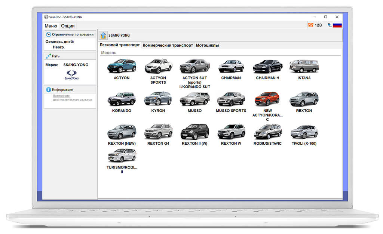The width and height of the screenshot is (383, 234).
Task: Click the home icon beside SSANG-YONG
Action: click(103, 36)
